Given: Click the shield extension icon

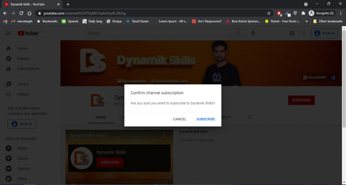Looking at the screenshot, I should [x=295, y=13].
